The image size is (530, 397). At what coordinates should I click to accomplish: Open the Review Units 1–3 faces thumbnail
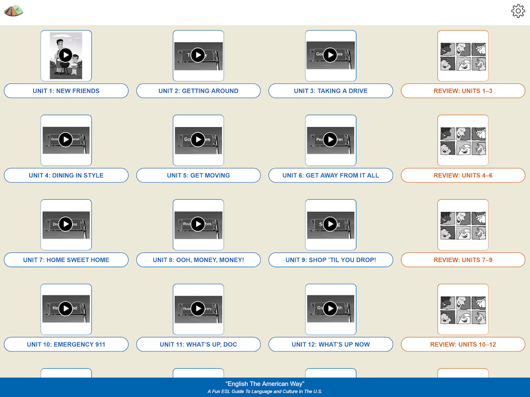(463, 56)
